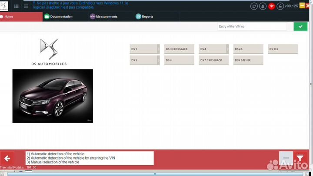Confirm VIN with the green checkmark button
Screen dimensions: 313x176
point(300,26)
